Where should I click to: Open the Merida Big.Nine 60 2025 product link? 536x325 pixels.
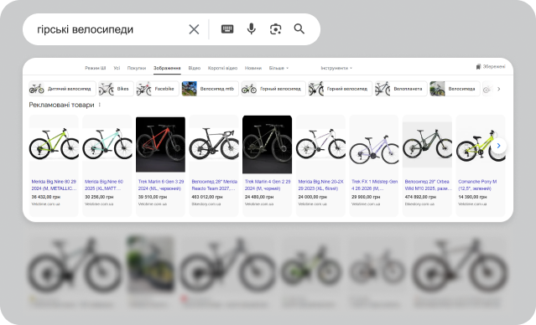104,184
